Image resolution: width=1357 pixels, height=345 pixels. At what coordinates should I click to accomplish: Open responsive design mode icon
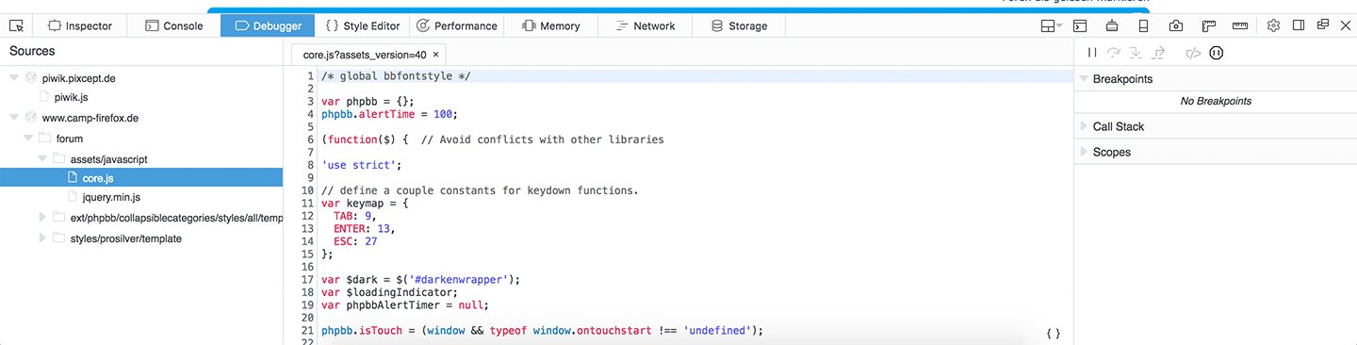tap(1143, 25)
